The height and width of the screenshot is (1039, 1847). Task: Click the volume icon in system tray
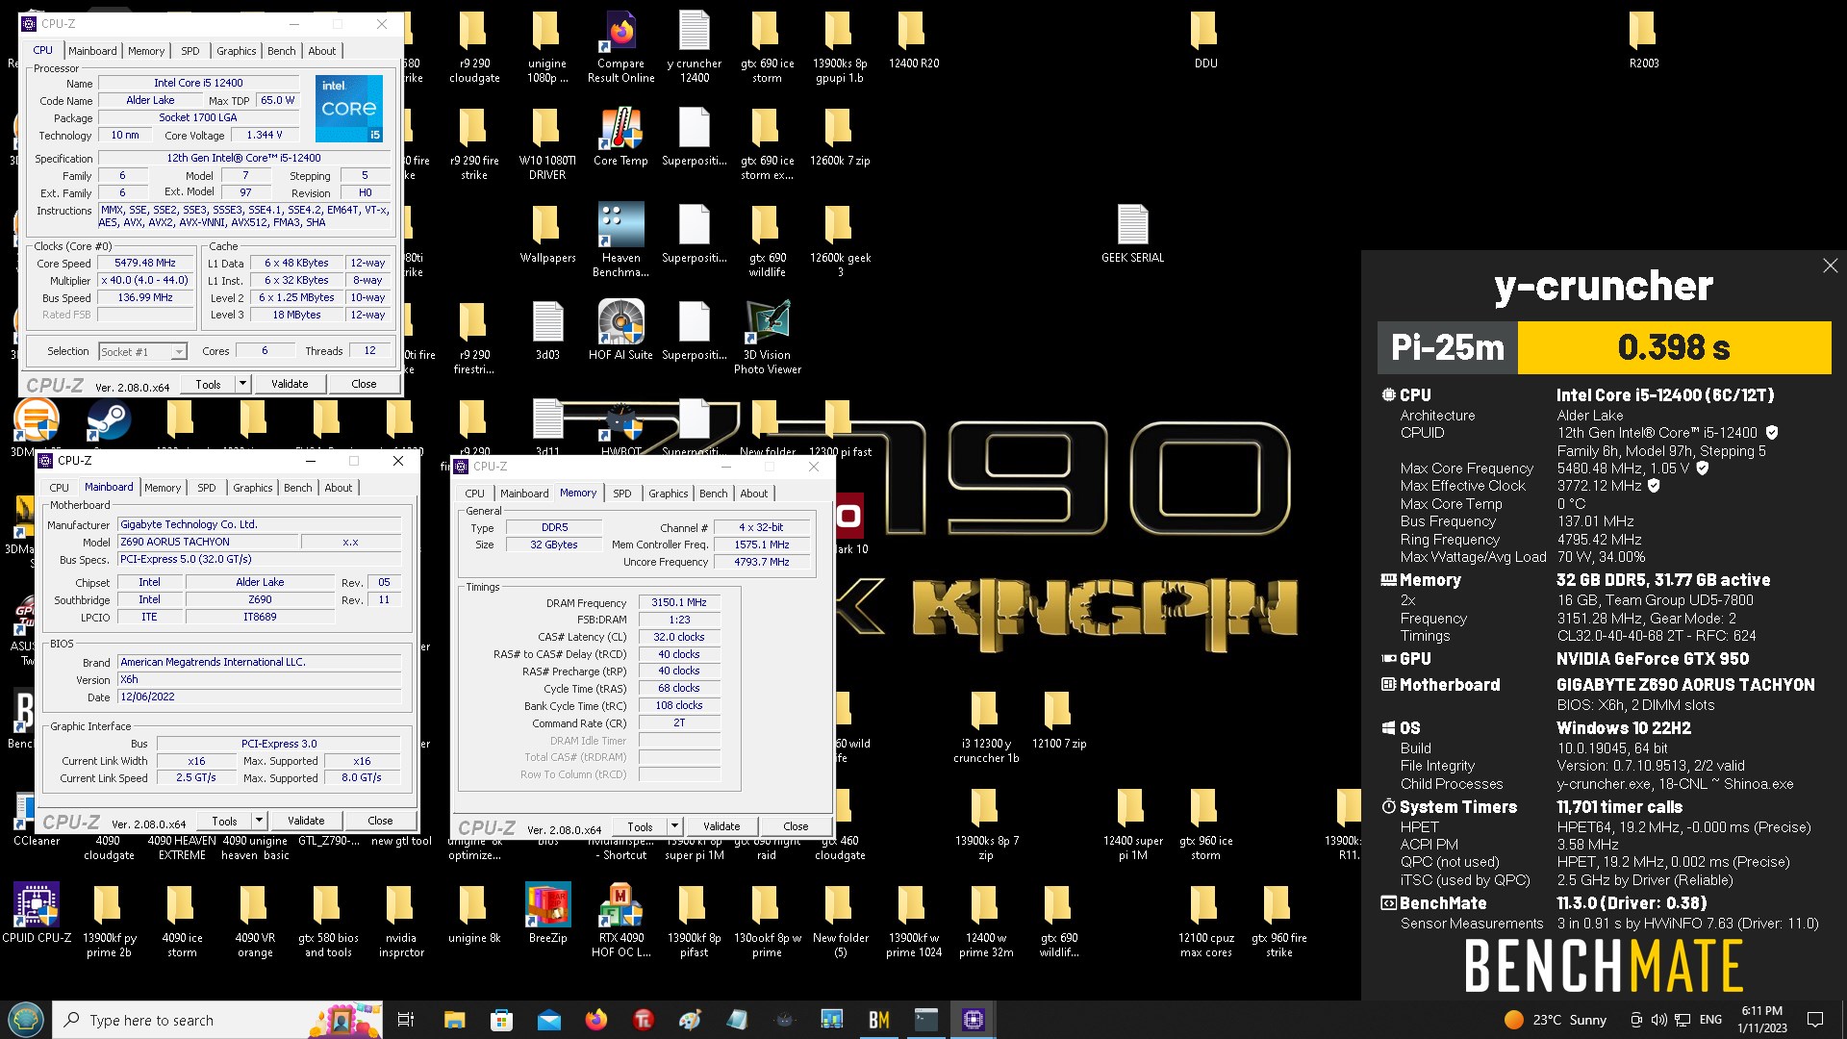(x=1658, y=1020)
